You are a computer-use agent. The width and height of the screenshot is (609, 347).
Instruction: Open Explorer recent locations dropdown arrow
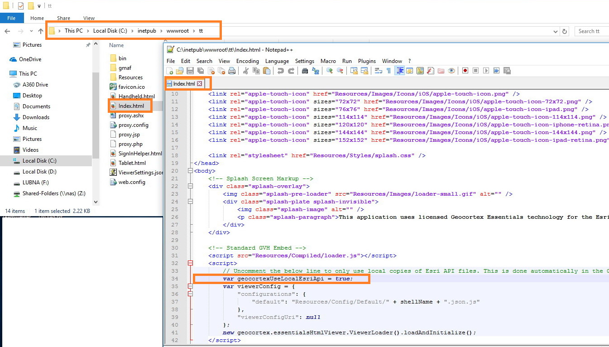(x=31, y=31)
